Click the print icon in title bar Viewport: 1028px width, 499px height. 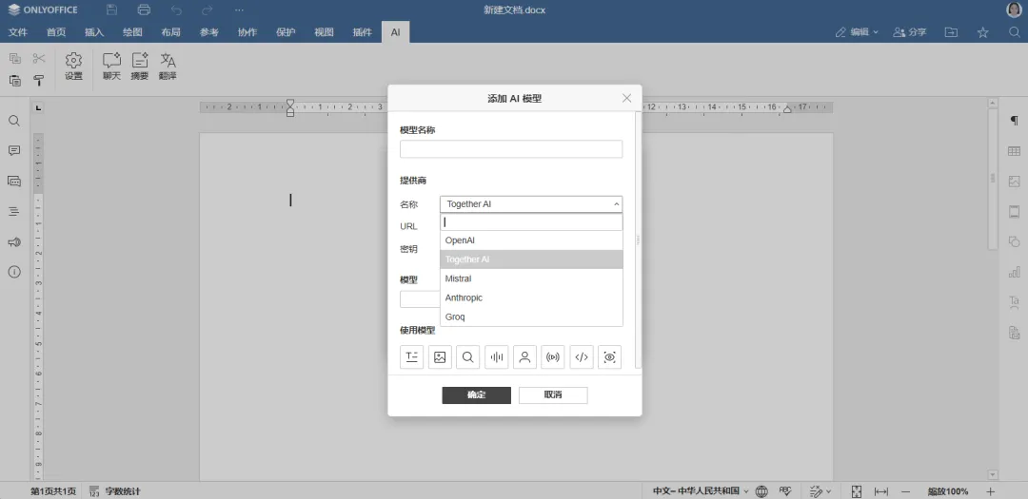(145, 10)
